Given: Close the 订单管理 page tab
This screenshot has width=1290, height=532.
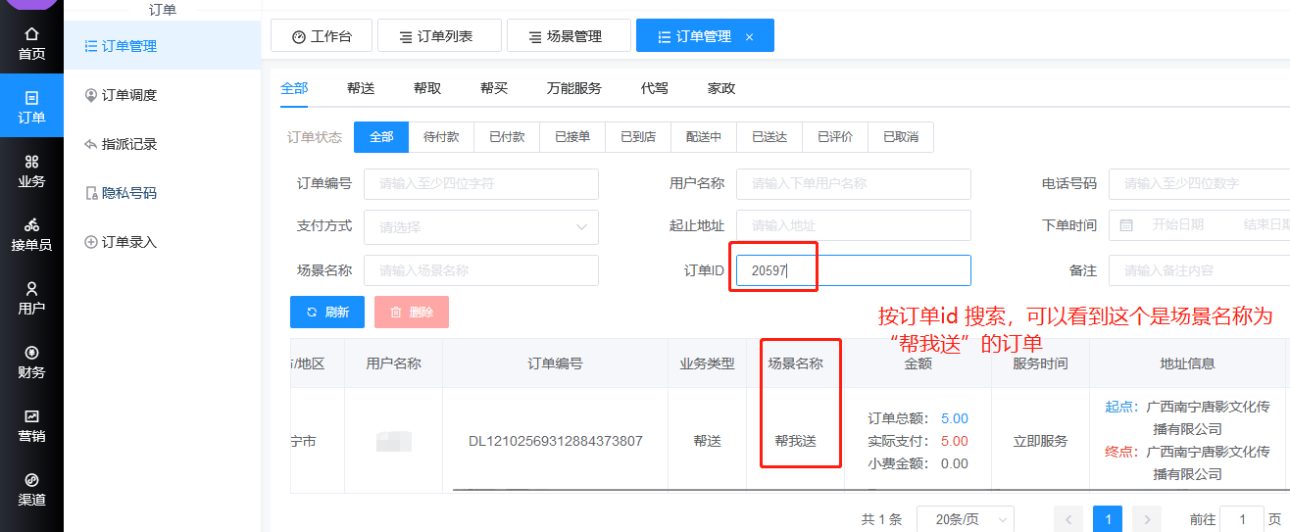Looking at the screenshot, I should (x=750, y=36).
